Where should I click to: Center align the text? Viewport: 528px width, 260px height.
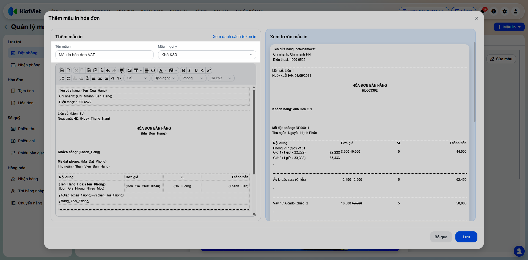pyautogui.click(x=100, y=78)
